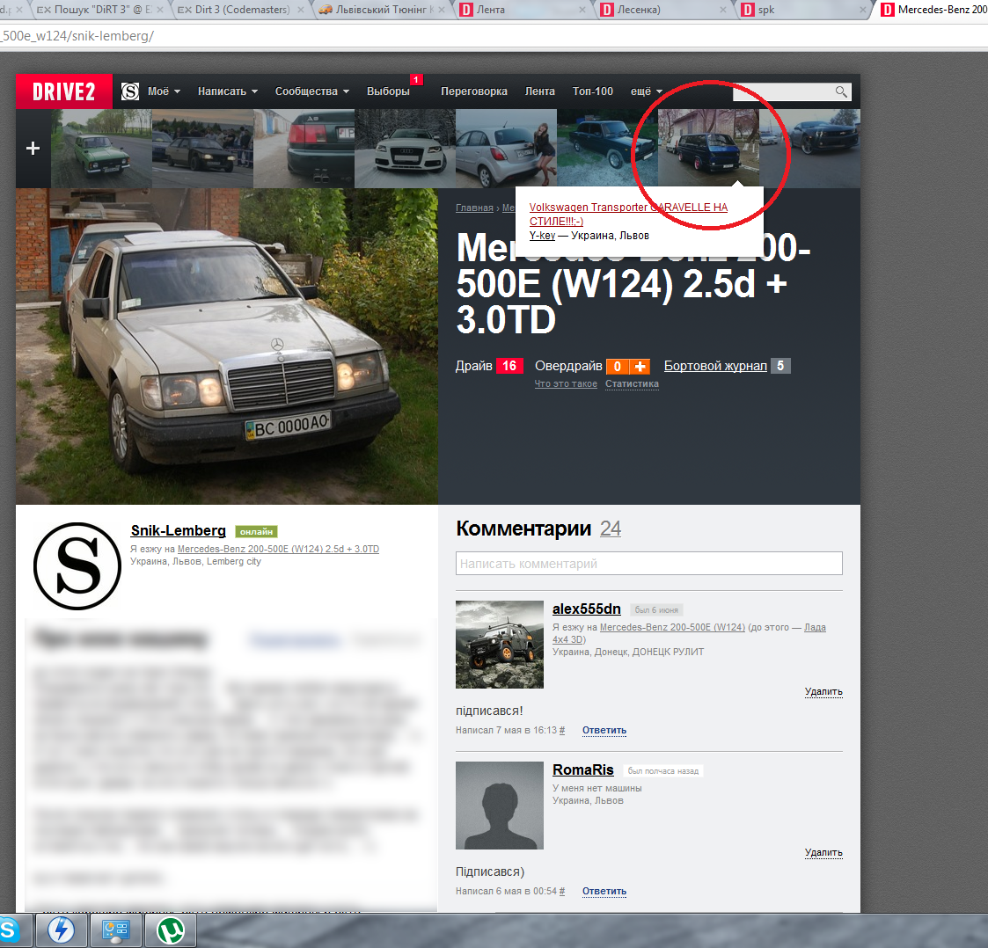Open Snik-Lemberg's Mercedes-Benz 200-500E car link
The image size is (988, 948).
pos(279,550)
